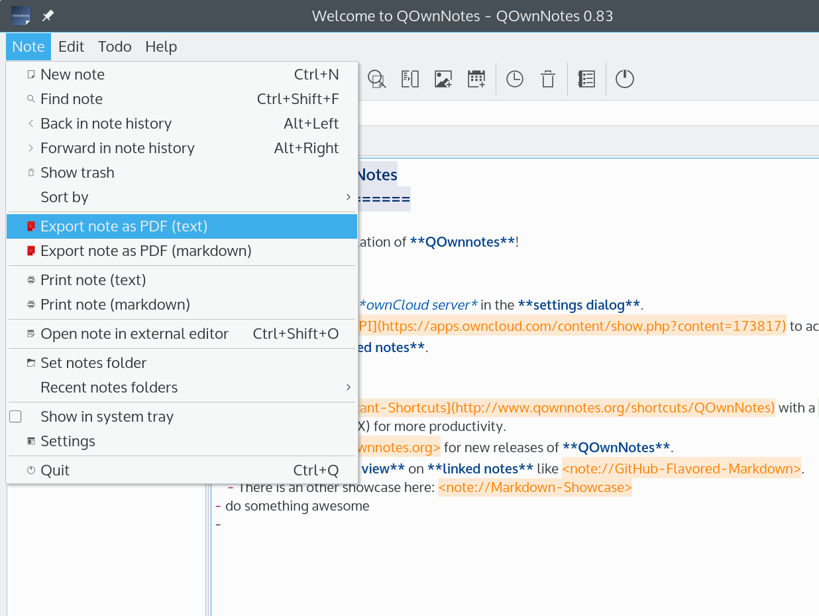
Task: Open the Note menu
Action: click(x=28, y=46)
